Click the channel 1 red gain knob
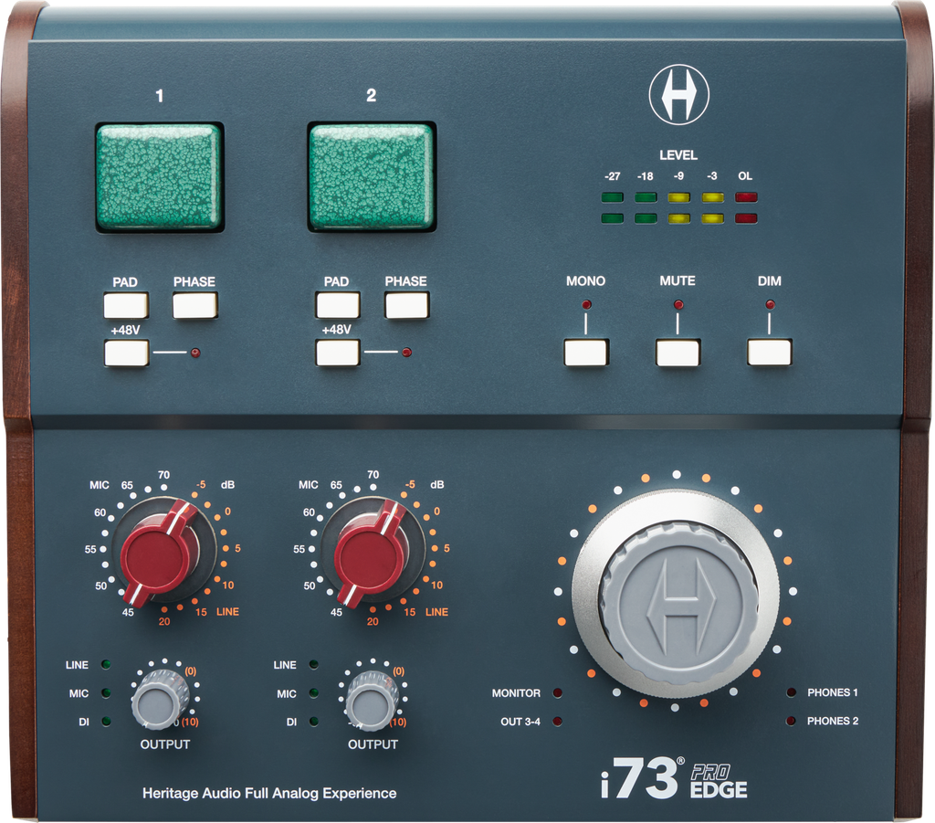Screen dimensions: 935x823 click(x=159, y=554)
